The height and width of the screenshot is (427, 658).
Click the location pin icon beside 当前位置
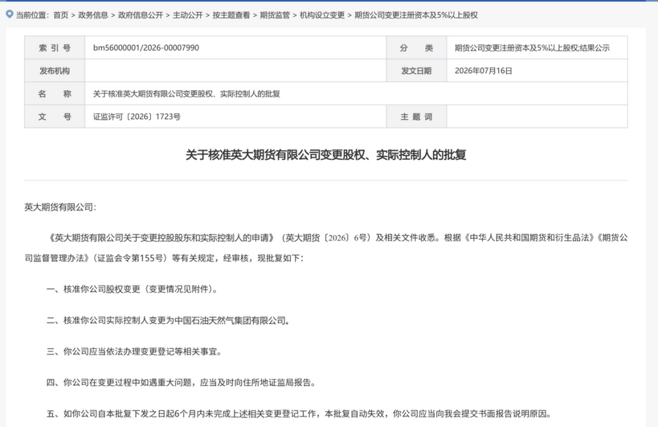pyautogui.click(x=9, y=14)
